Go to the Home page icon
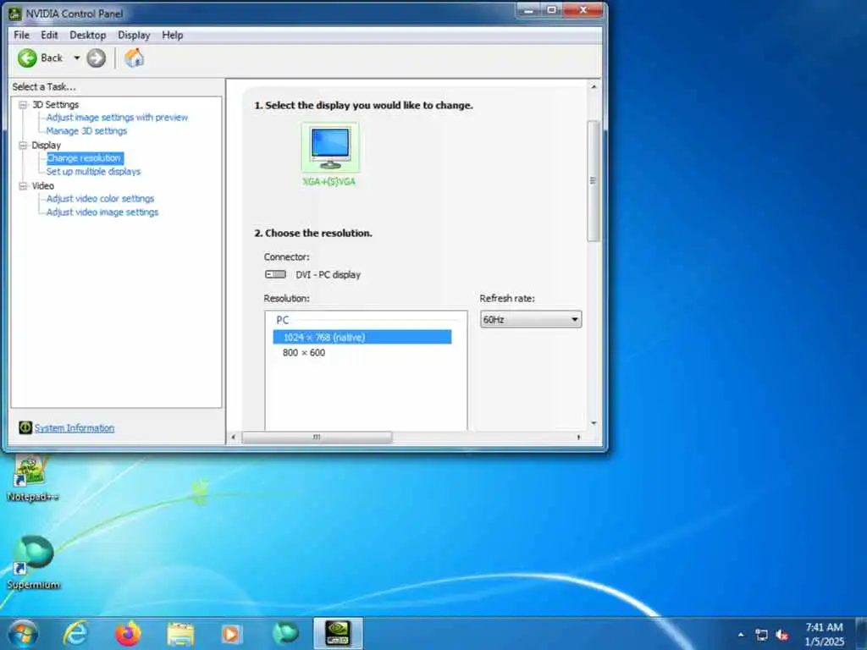The height and width of the screenshot is (650, 867). coord(135,58)
